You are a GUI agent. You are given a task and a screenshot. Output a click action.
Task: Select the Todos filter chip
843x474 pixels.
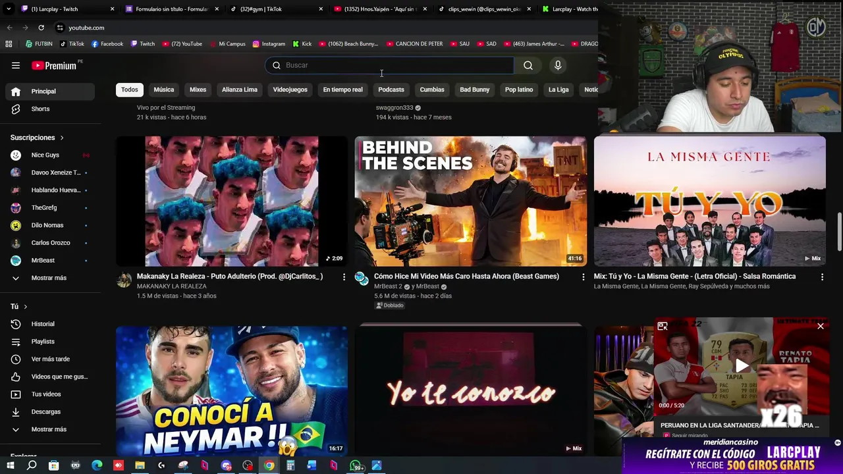pyautogui.click(x=130, y=90)
